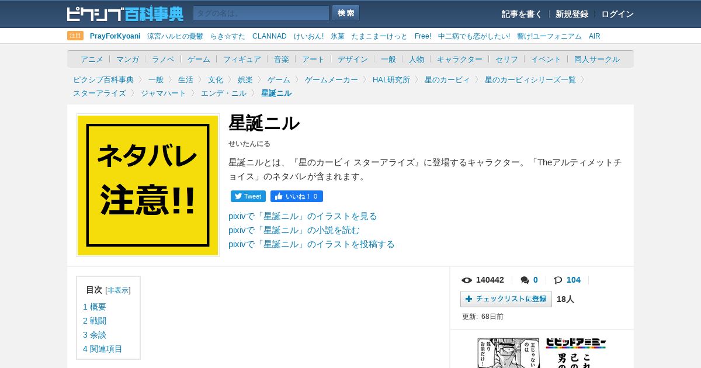Click the comments speech bubble icon
This screenshot has height=368, width=701.
pos(525,280)
